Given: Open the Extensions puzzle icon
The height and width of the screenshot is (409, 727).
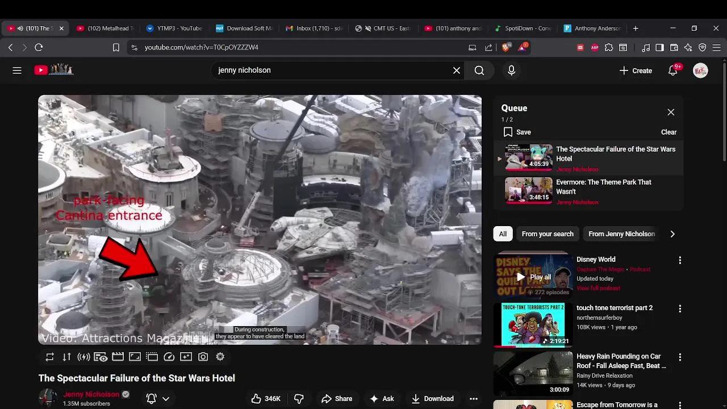Looking at the screenshot, I should click(609, 48).
